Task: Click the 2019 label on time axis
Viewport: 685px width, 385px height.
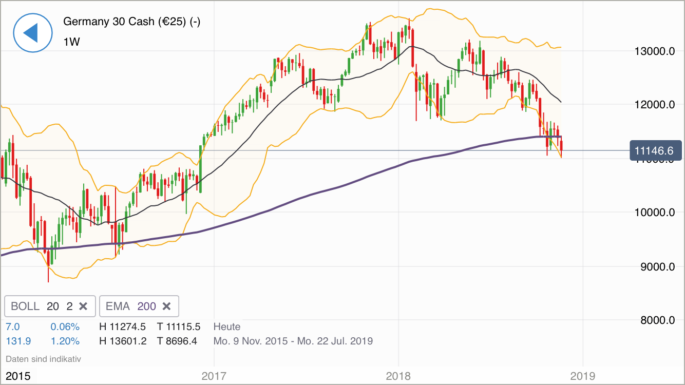Action: tap(583, 376)
